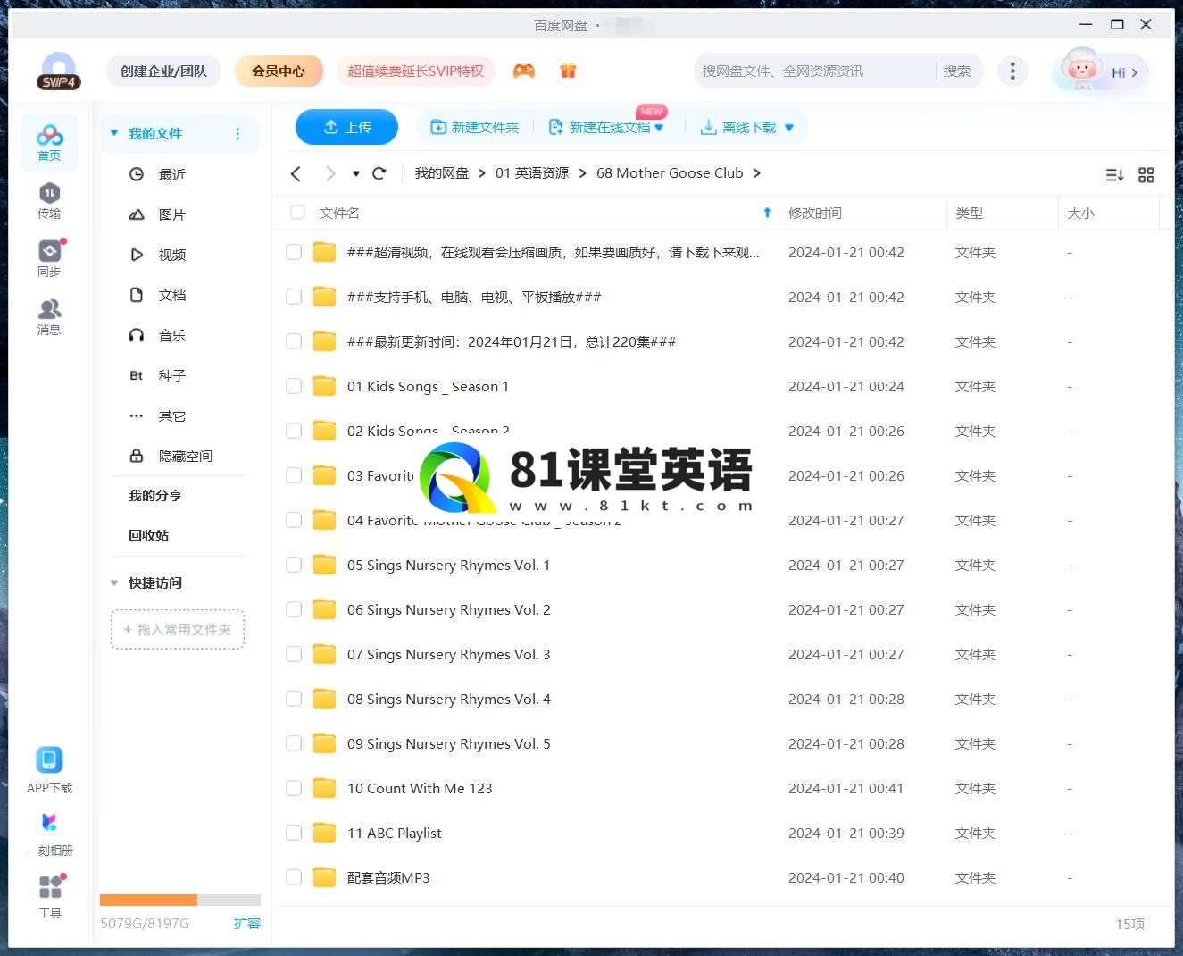This screenshot has width=1183, height=956.
Task: Toggle sort arrow in 文件名 column
Action: pyautogui.click(x=767, y=213)
